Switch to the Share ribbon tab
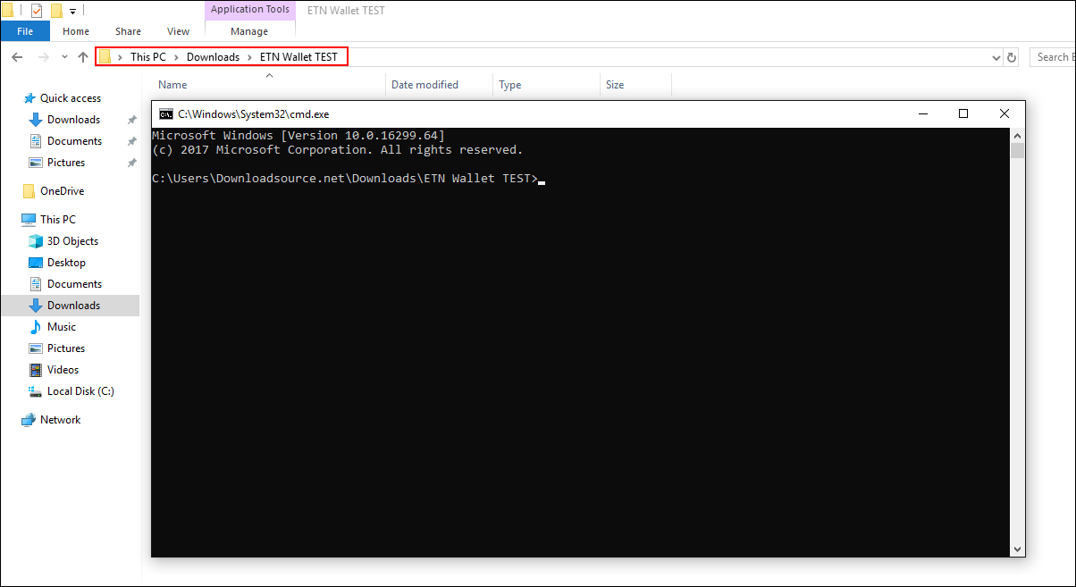 click(x=128, y=31)
